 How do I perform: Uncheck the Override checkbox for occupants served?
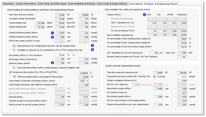pos(155,77)
